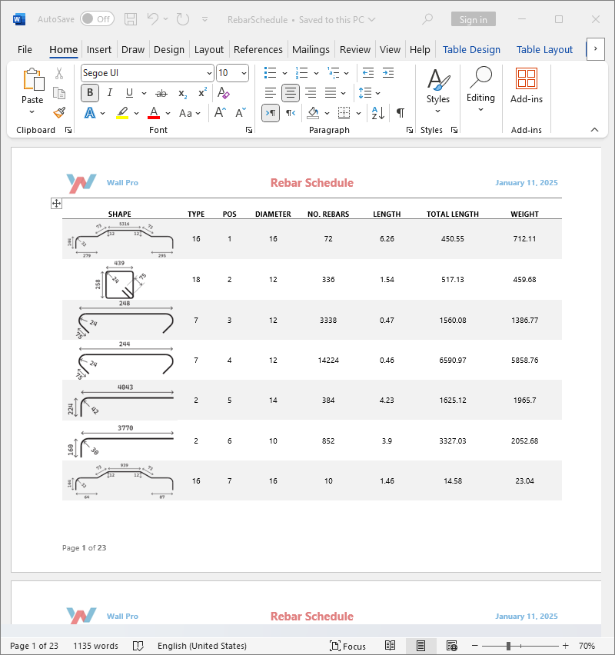Viewport: 615px width, 655px height.
Task: Redo the last action
Action: click(183, 19)
